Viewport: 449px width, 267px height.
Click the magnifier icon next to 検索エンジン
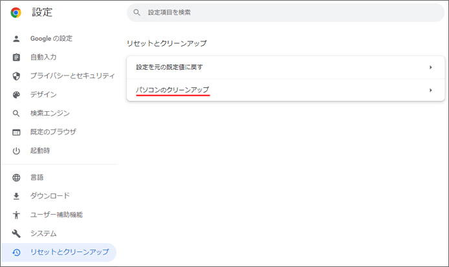(x=16, y=114)
